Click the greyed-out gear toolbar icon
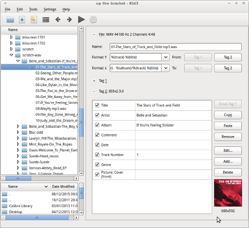This screenshot has width=249, height=228. click(93, 19)
